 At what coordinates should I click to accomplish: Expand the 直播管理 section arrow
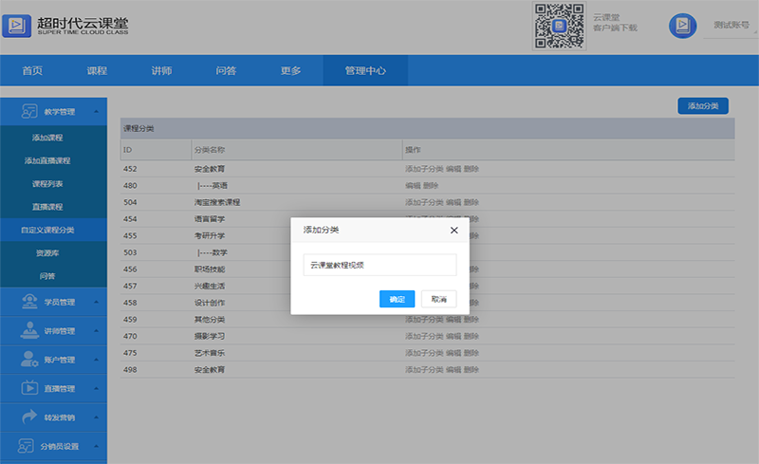tap(96, 388)
